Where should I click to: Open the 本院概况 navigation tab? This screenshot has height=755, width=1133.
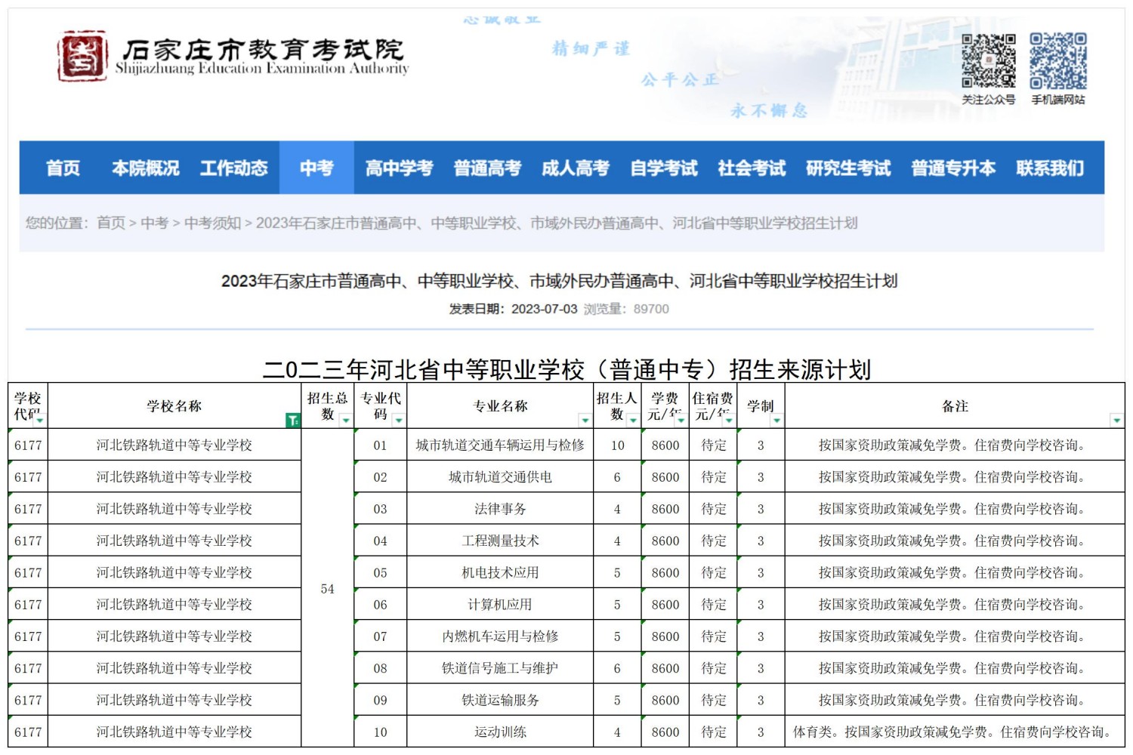pos(146,168)
